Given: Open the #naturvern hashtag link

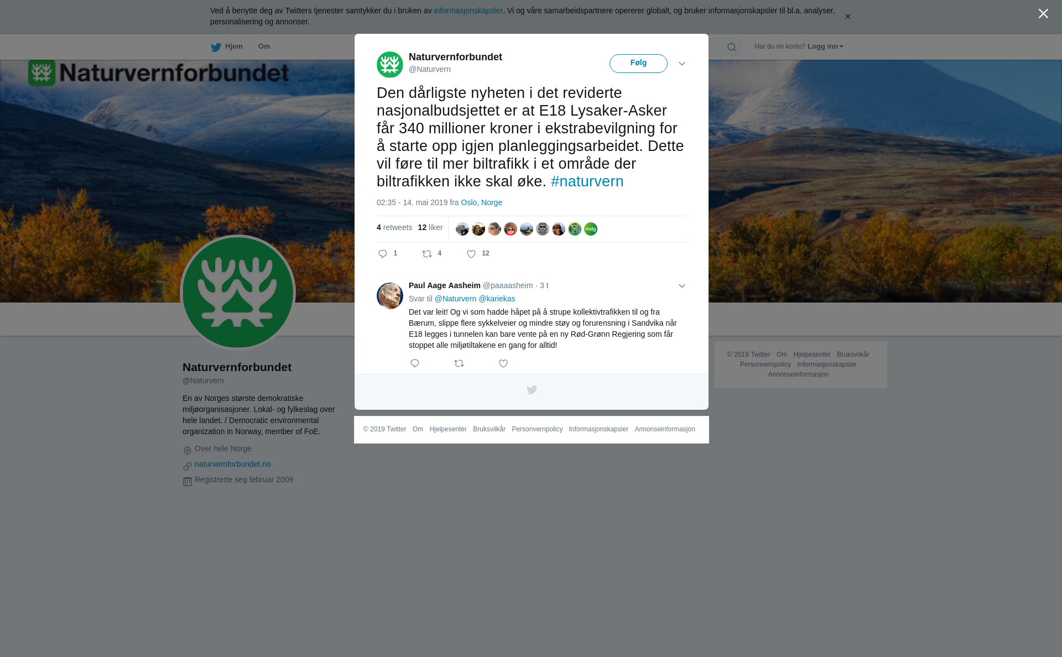Looking at the screenshot, I should tap(587, 181).
